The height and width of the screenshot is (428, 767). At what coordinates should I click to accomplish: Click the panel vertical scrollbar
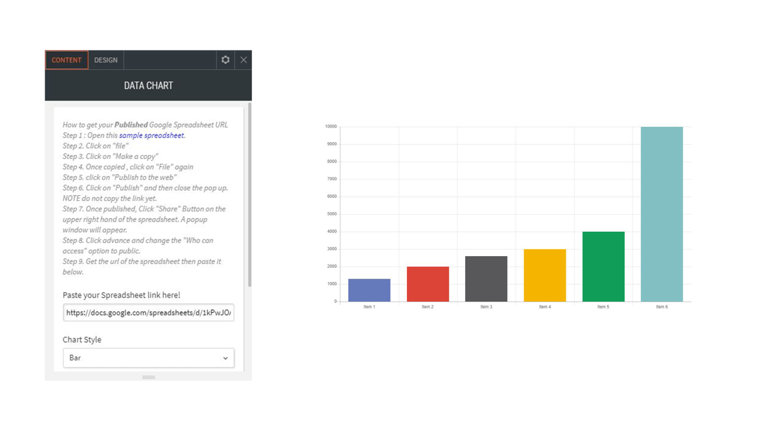(x=250, y=195)
